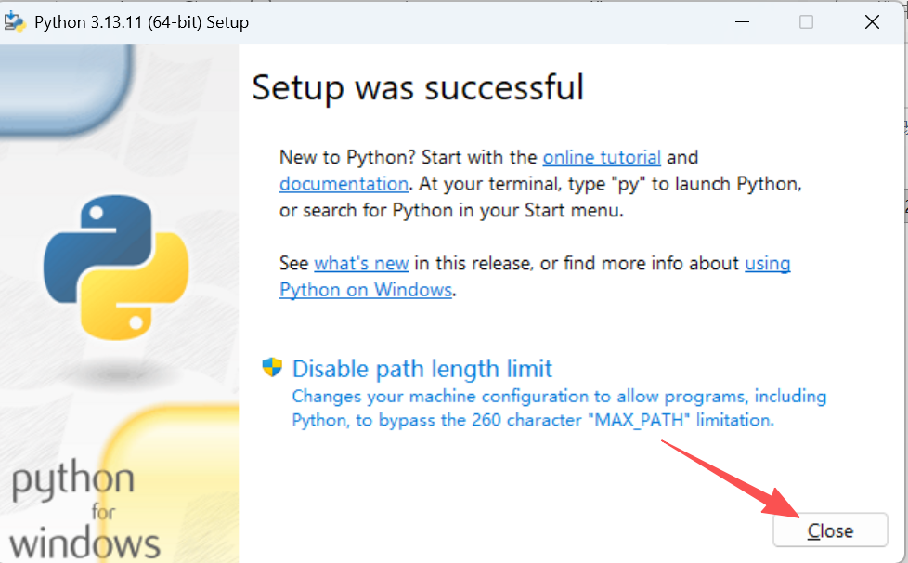The height and width of the screenshot is (563, 908).
Task: Click the disabled maximize button in the title bar
Action: pyautogui.click(x=806, y=22)
